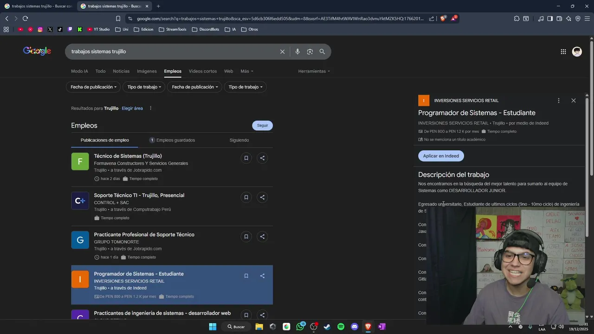This screenshot has width=594, height=334.
Task: Submit search with the magnifier icon
Action: point(322,51)
